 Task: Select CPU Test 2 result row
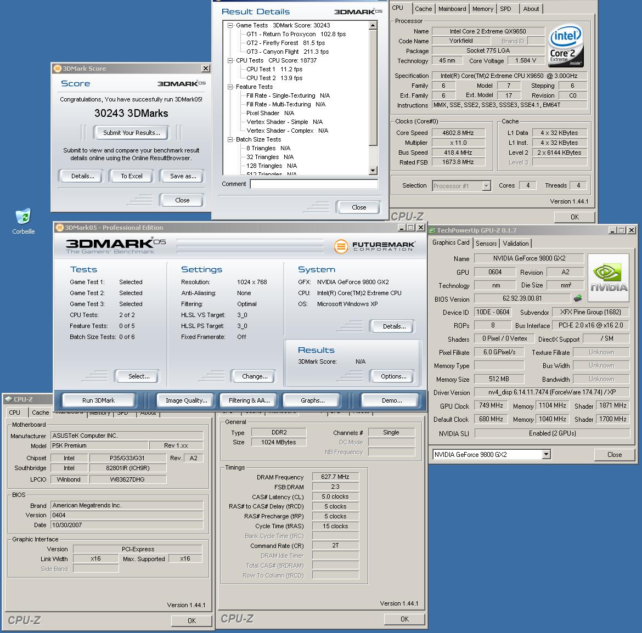point(274,78)
